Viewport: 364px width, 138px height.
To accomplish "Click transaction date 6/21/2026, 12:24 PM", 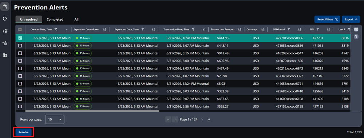I will pos(187,83).
